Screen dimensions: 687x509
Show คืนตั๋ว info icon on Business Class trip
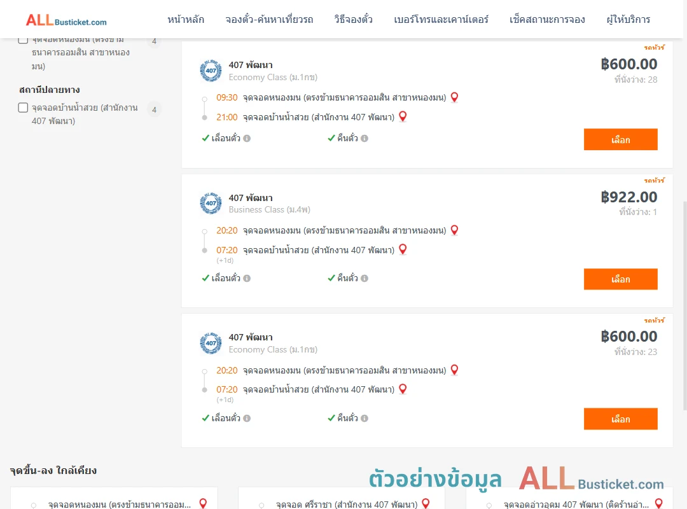(x=364, y=279)
